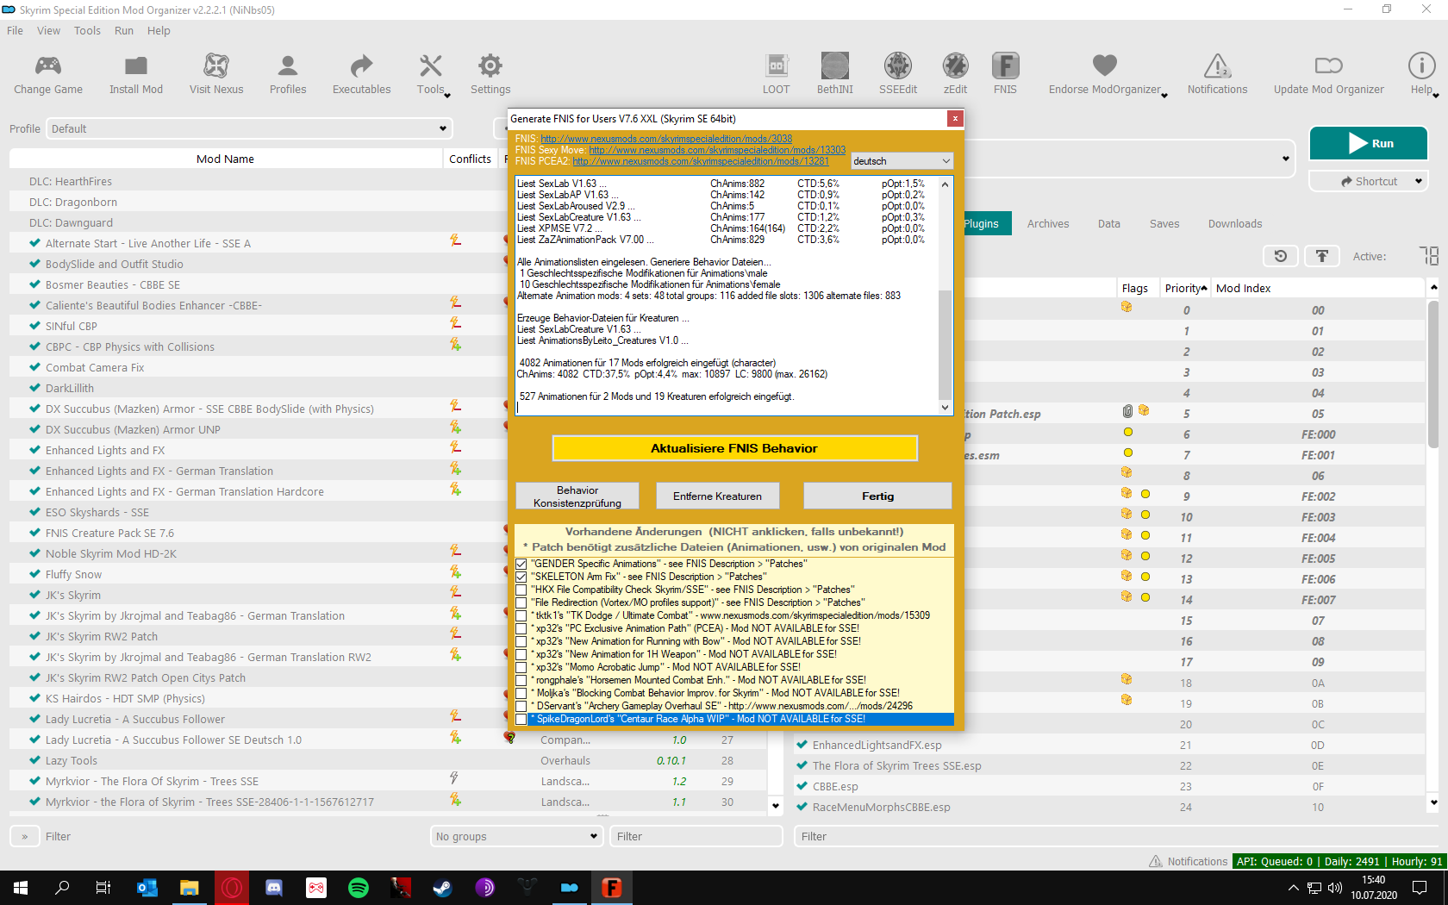
Task: Click the Windows Start button
Action: [21, 887]
